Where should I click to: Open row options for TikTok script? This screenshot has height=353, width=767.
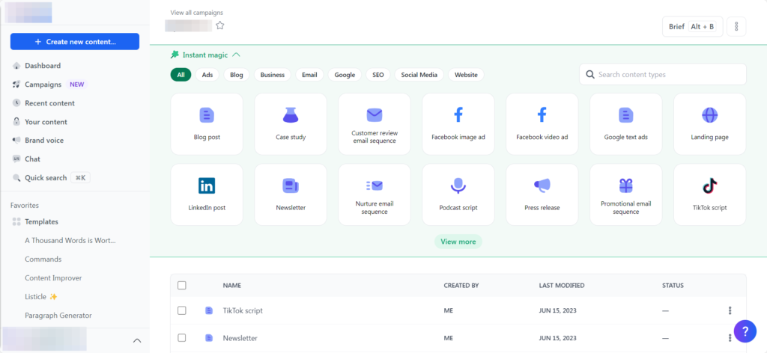pyautogui.click(x=730, y=310)
